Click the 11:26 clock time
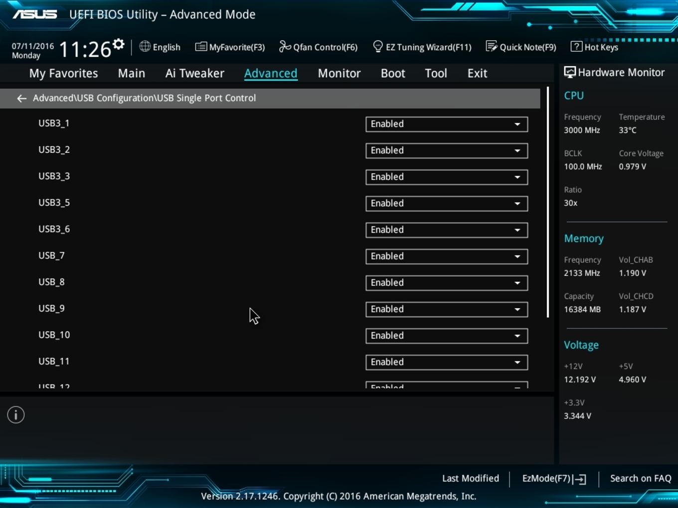The image size is (678, 508). [85, 49]
